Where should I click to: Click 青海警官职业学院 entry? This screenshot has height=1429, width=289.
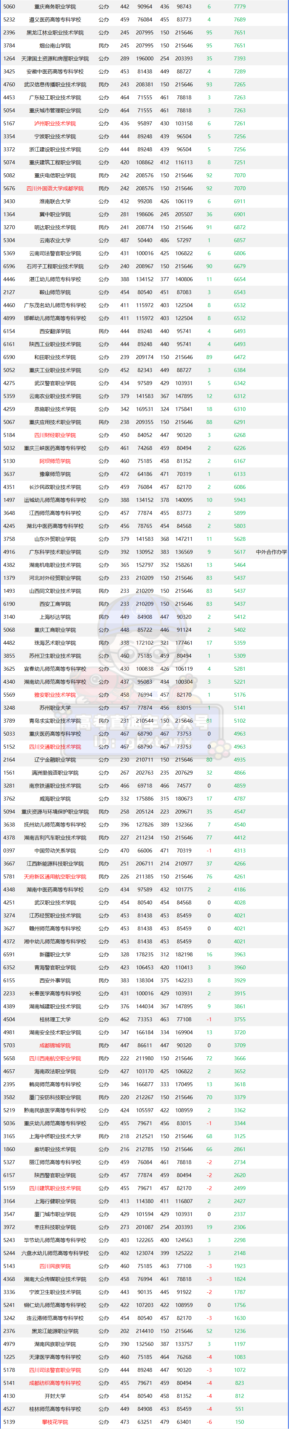click(55, 967)
